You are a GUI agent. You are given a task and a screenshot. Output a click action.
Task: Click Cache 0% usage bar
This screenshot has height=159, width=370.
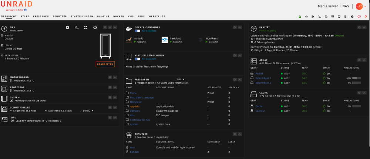click(x=357, y=106)
